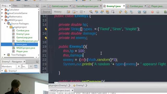The width and height of the screenshot is (167, 94).
Task: Click the Navigator filter icon button
Action: [x=36, y=66]
